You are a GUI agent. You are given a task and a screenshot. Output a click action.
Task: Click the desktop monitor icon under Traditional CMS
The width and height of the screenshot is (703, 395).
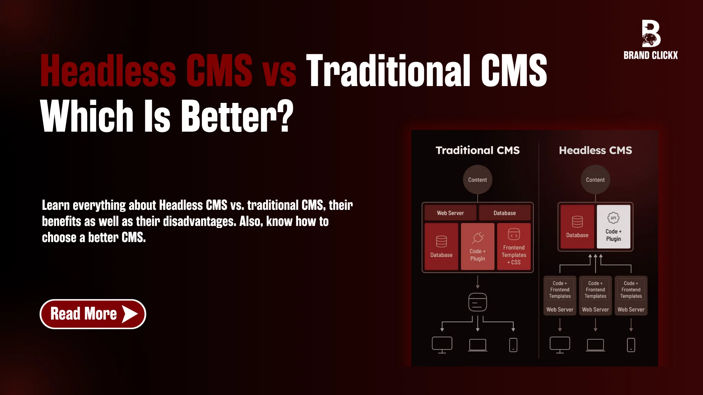442,344
